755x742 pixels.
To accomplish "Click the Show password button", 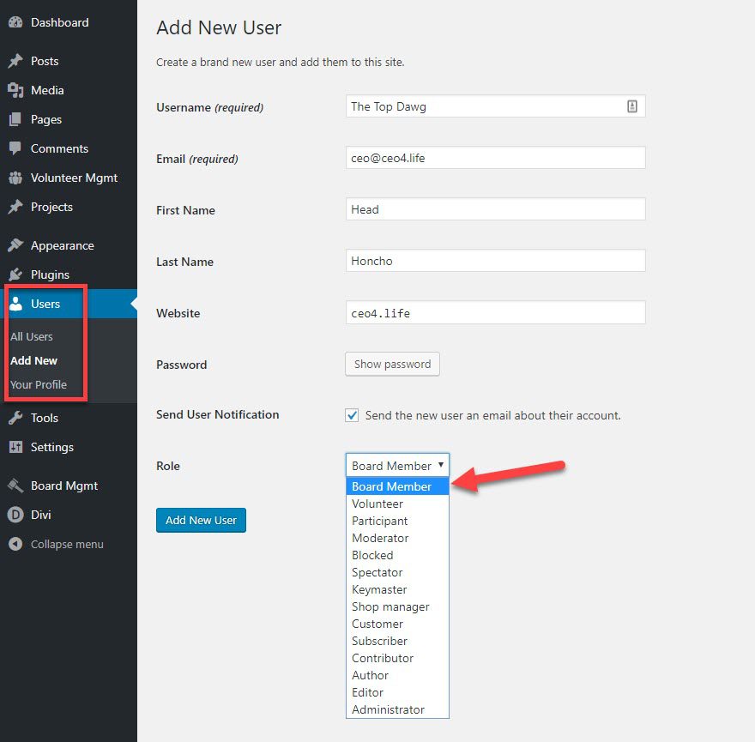I will [x=392, y=364].
